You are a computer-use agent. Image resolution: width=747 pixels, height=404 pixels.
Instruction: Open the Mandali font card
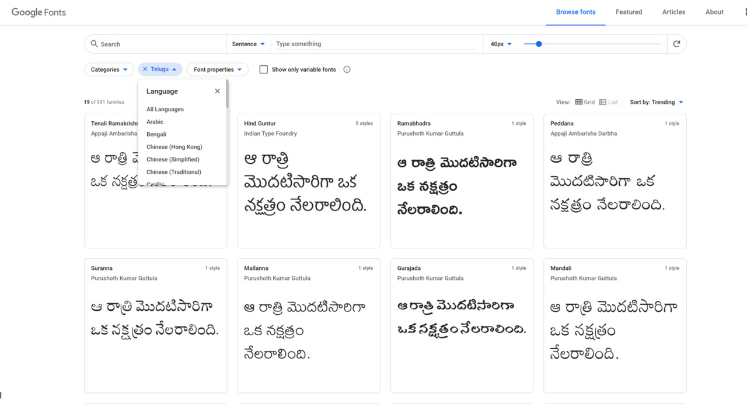615,325
